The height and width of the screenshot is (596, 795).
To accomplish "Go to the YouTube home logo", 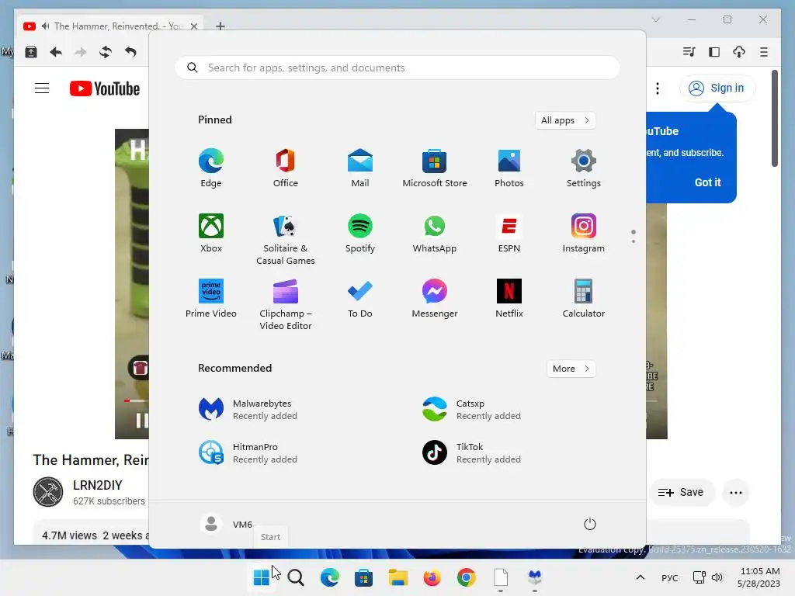I will click(105, 88).
